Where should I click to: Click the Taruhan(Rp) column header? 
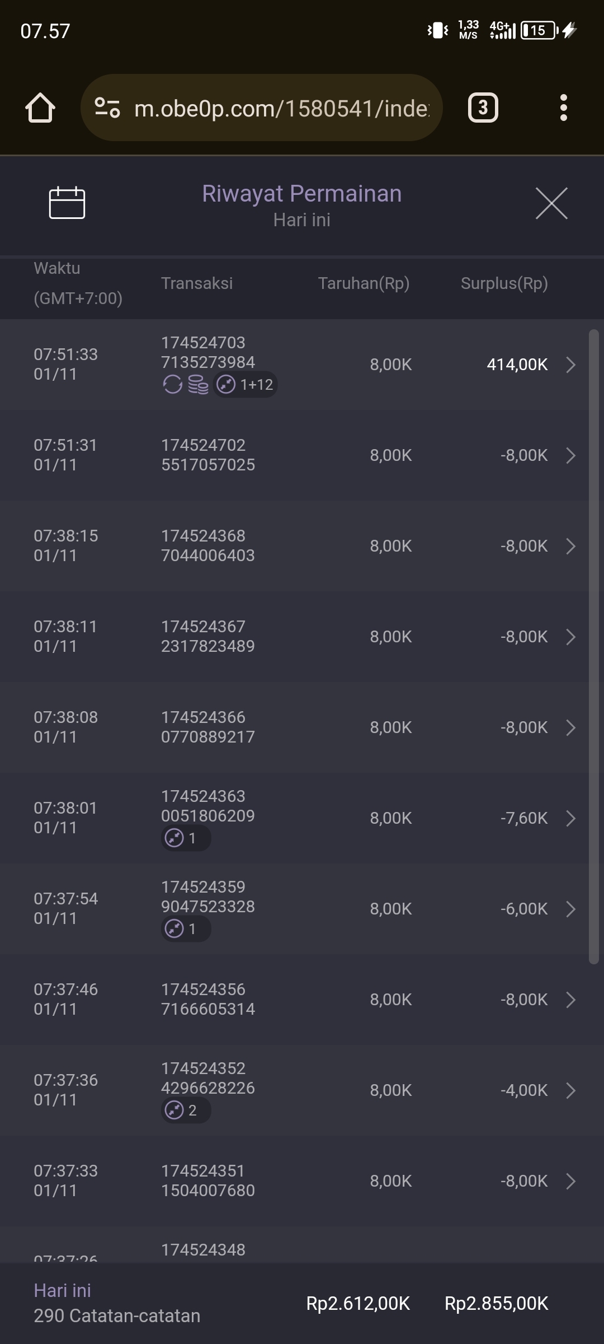tap(364, 283)
